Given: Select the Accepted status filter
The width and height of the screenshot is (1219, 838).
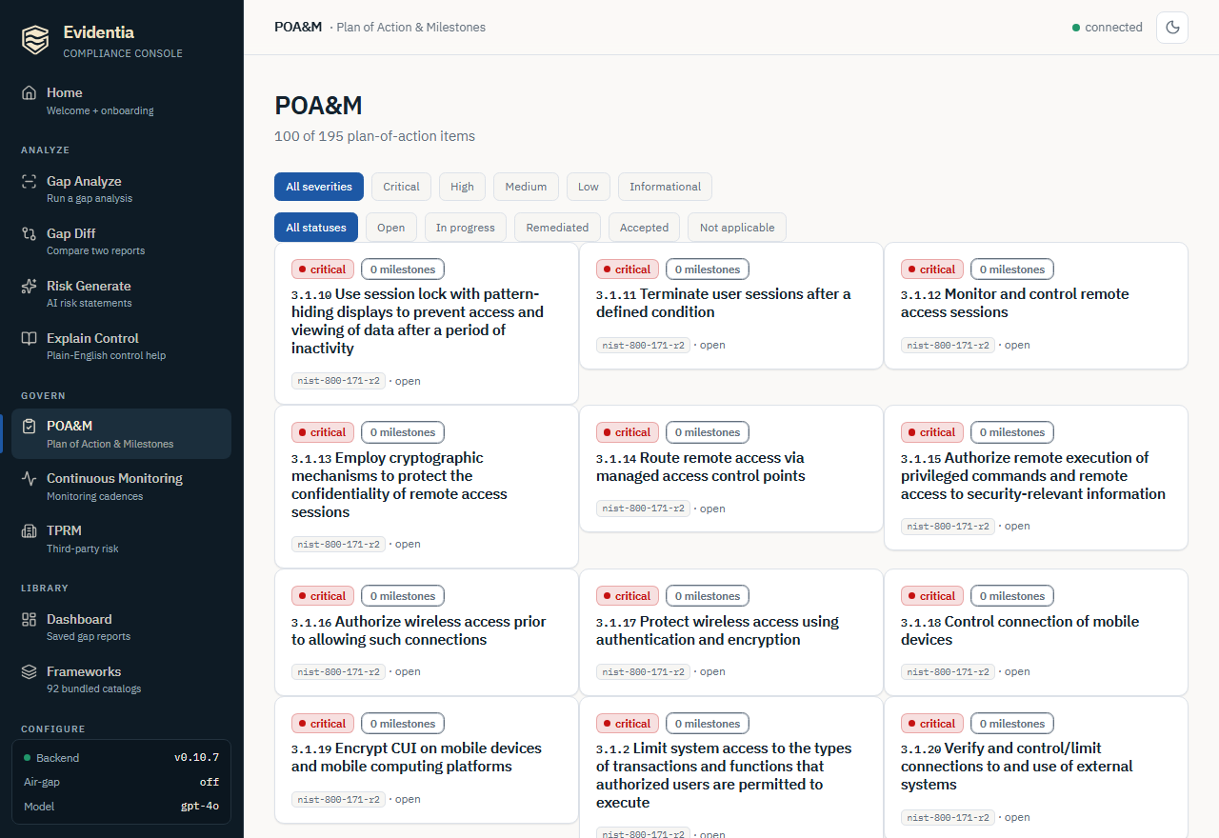Looking at the screenshot, I should pyautogui.click(x=644, y=228).
